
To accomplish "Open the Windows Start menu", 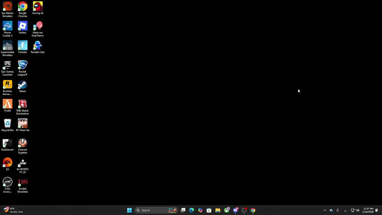I will click(129, 210).
